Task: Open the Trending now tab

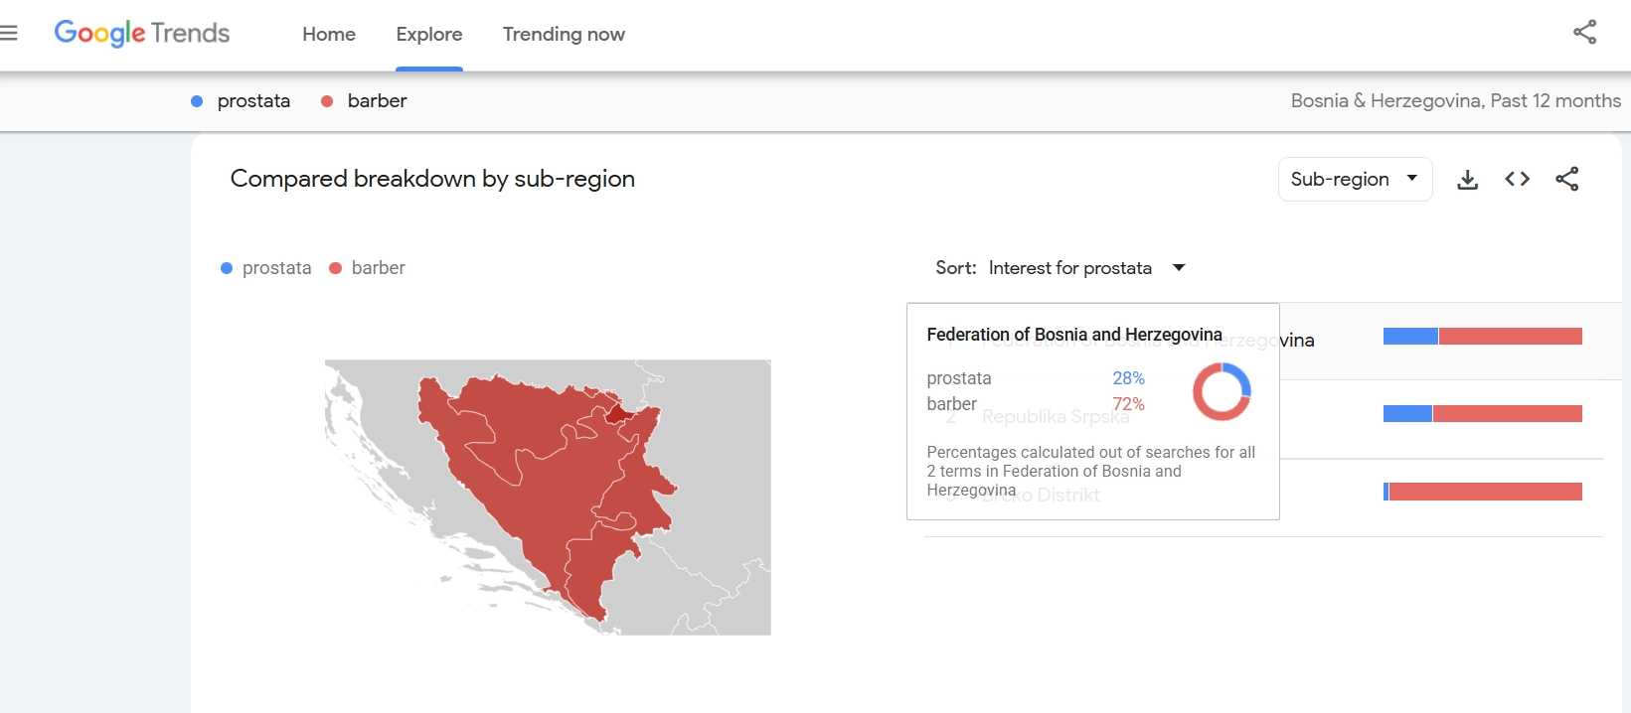Action: tap(564, 34)
